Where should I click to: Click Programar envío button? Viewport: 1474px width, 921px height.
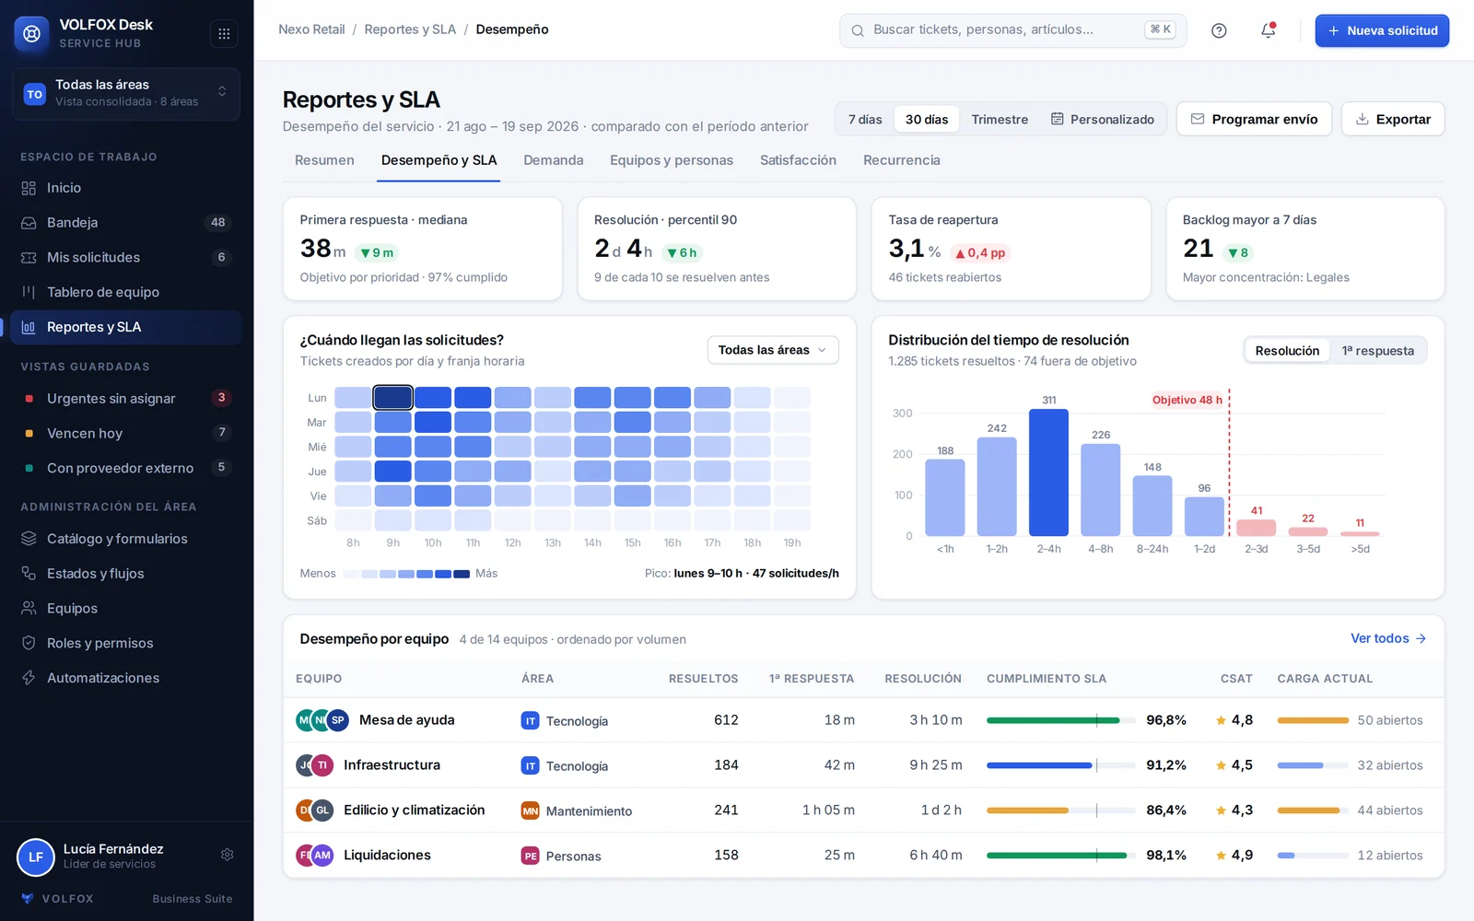1254,119
